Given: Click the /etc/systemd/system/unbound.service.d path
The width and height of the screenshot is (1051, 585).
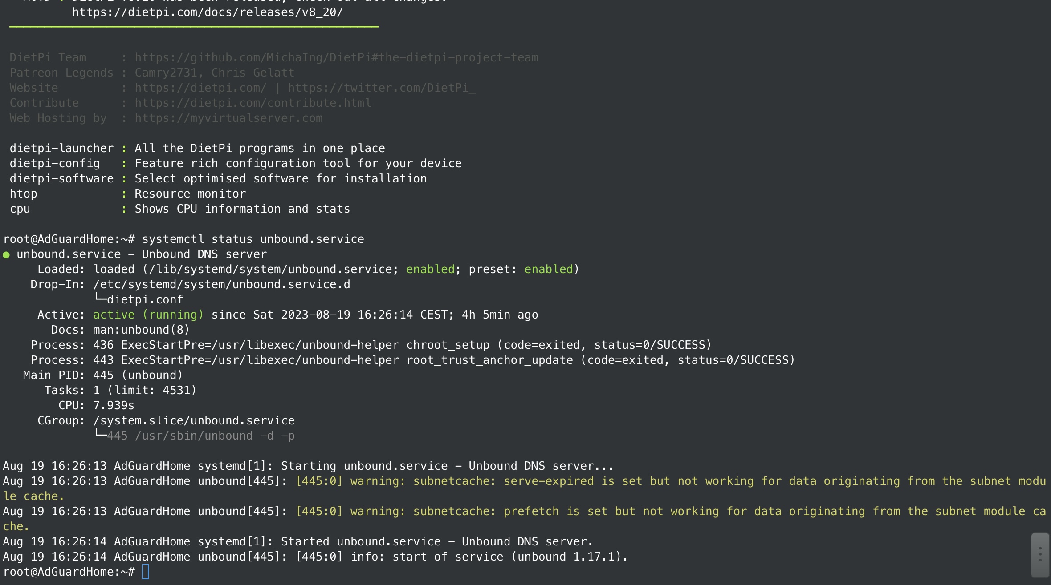Looking at the screenshot, I should pos(221,285).
